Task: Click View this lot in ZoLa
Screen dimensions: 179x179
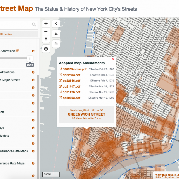Action: point(86,118)
